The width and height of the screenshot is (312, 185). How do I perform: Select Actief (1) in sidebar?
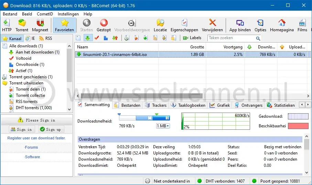pos(24,70)
